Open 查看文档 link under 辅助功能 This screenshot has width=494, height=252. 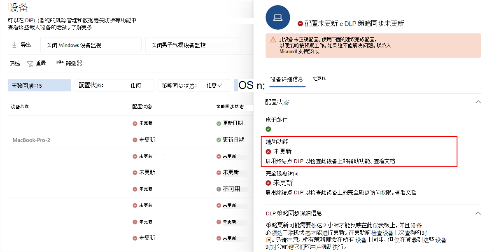pyautogui.click(x=384, y=161)
